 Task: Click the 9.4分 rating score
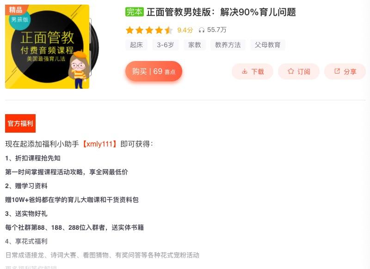click(185, 30)
